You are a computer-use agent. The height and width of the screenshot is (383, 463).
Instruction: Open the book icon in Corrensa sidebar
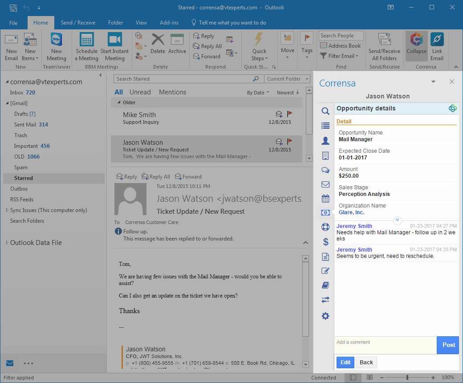click(x=325, y=285)
